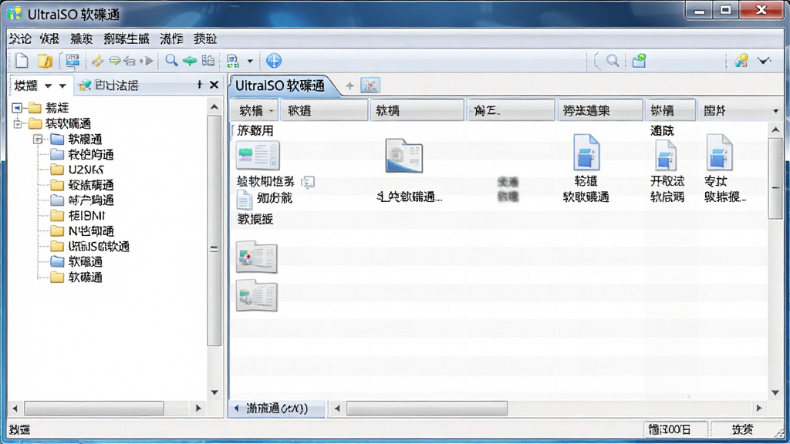
Task: Select the blue folder document icon in file list
Action: (404, 156)
